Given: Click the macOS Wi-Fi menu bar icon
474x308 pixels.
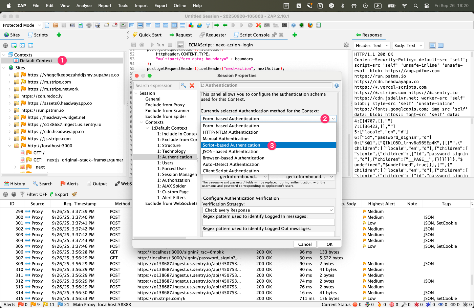Looking at the screenshot, I should click(x=404, y=5).
